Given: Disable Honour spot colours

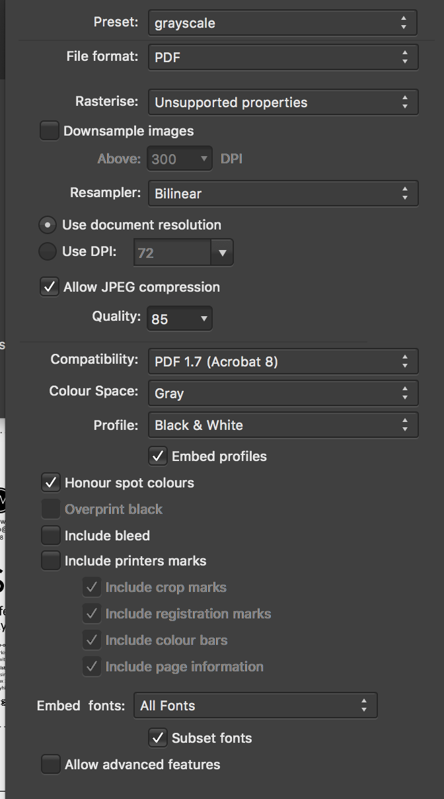Looking at the screenshot, I should pos(50,482).
